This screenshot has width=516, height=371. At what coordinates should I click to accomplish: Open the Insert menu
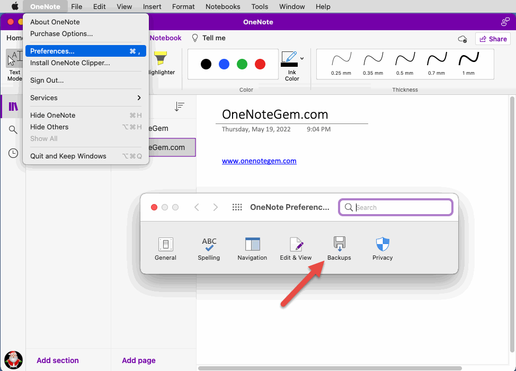pos(152,6)
